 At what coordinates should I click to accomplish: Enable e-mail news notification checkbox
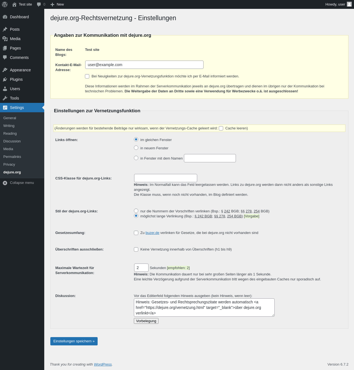(x=87, y=76)
